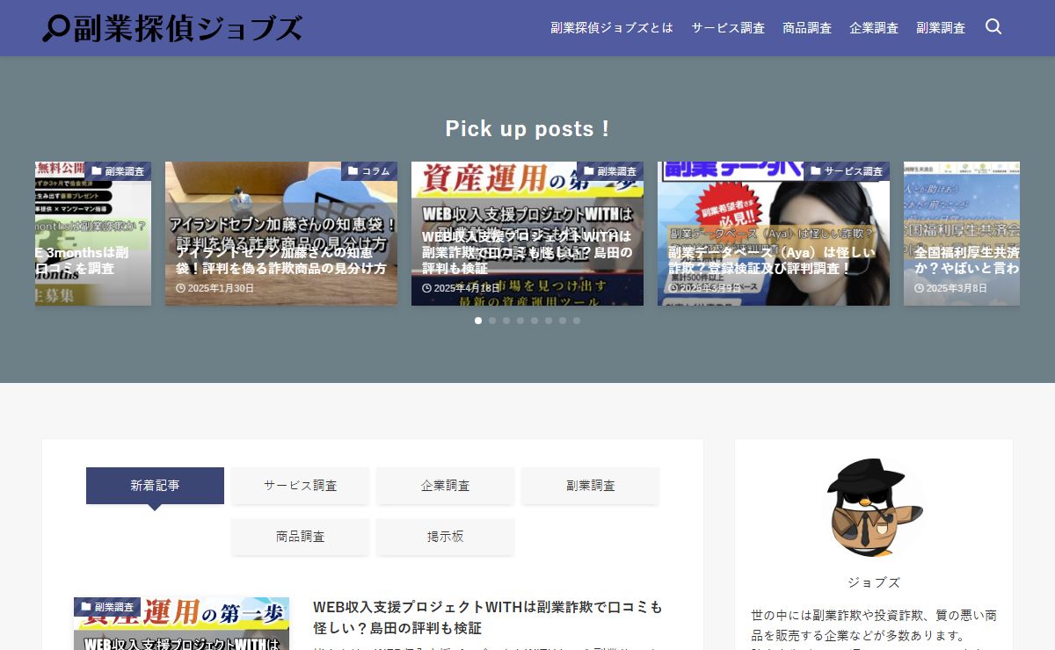Viewport: 1055px width, 650px height.
Task: Click the 2025年3月8日 date on the last carousel card
Action: (x=950, y=288)
